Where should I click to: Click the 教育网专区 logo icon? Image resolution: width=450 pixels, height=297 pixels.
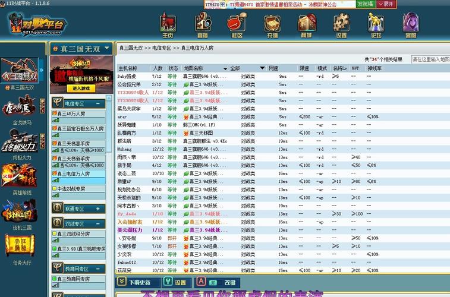point(58,268)
